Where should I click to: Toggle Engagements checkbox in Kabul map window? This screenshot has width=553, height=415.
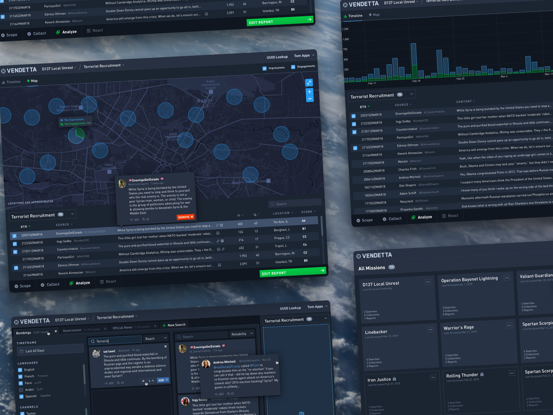point(293,67)
